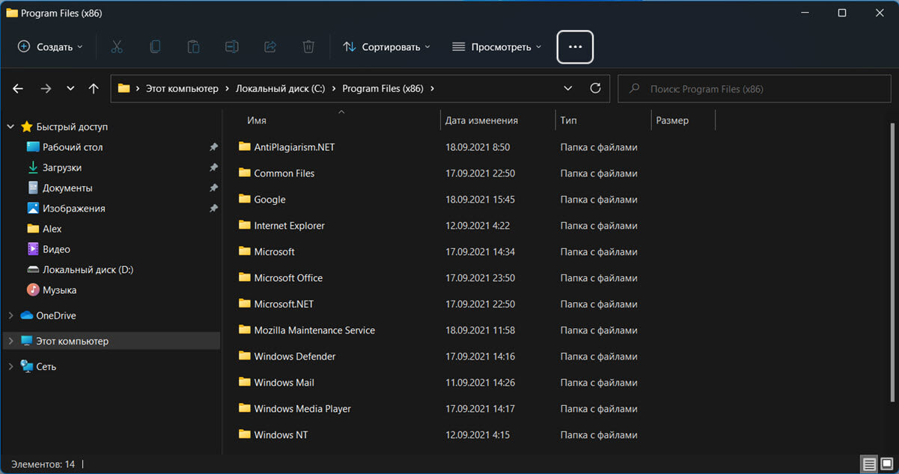Refresh the folder view

pos(596,88)
